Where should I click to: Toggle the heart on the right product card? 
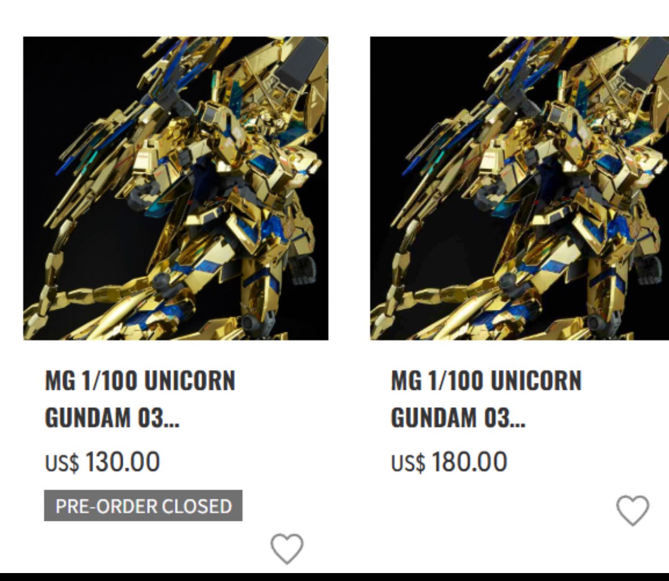633,510
